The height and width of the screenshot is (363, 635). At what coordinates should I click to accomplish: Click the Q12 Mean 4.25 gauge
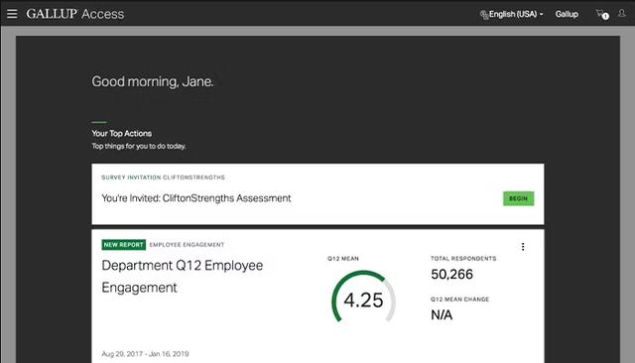pos(363,298)
